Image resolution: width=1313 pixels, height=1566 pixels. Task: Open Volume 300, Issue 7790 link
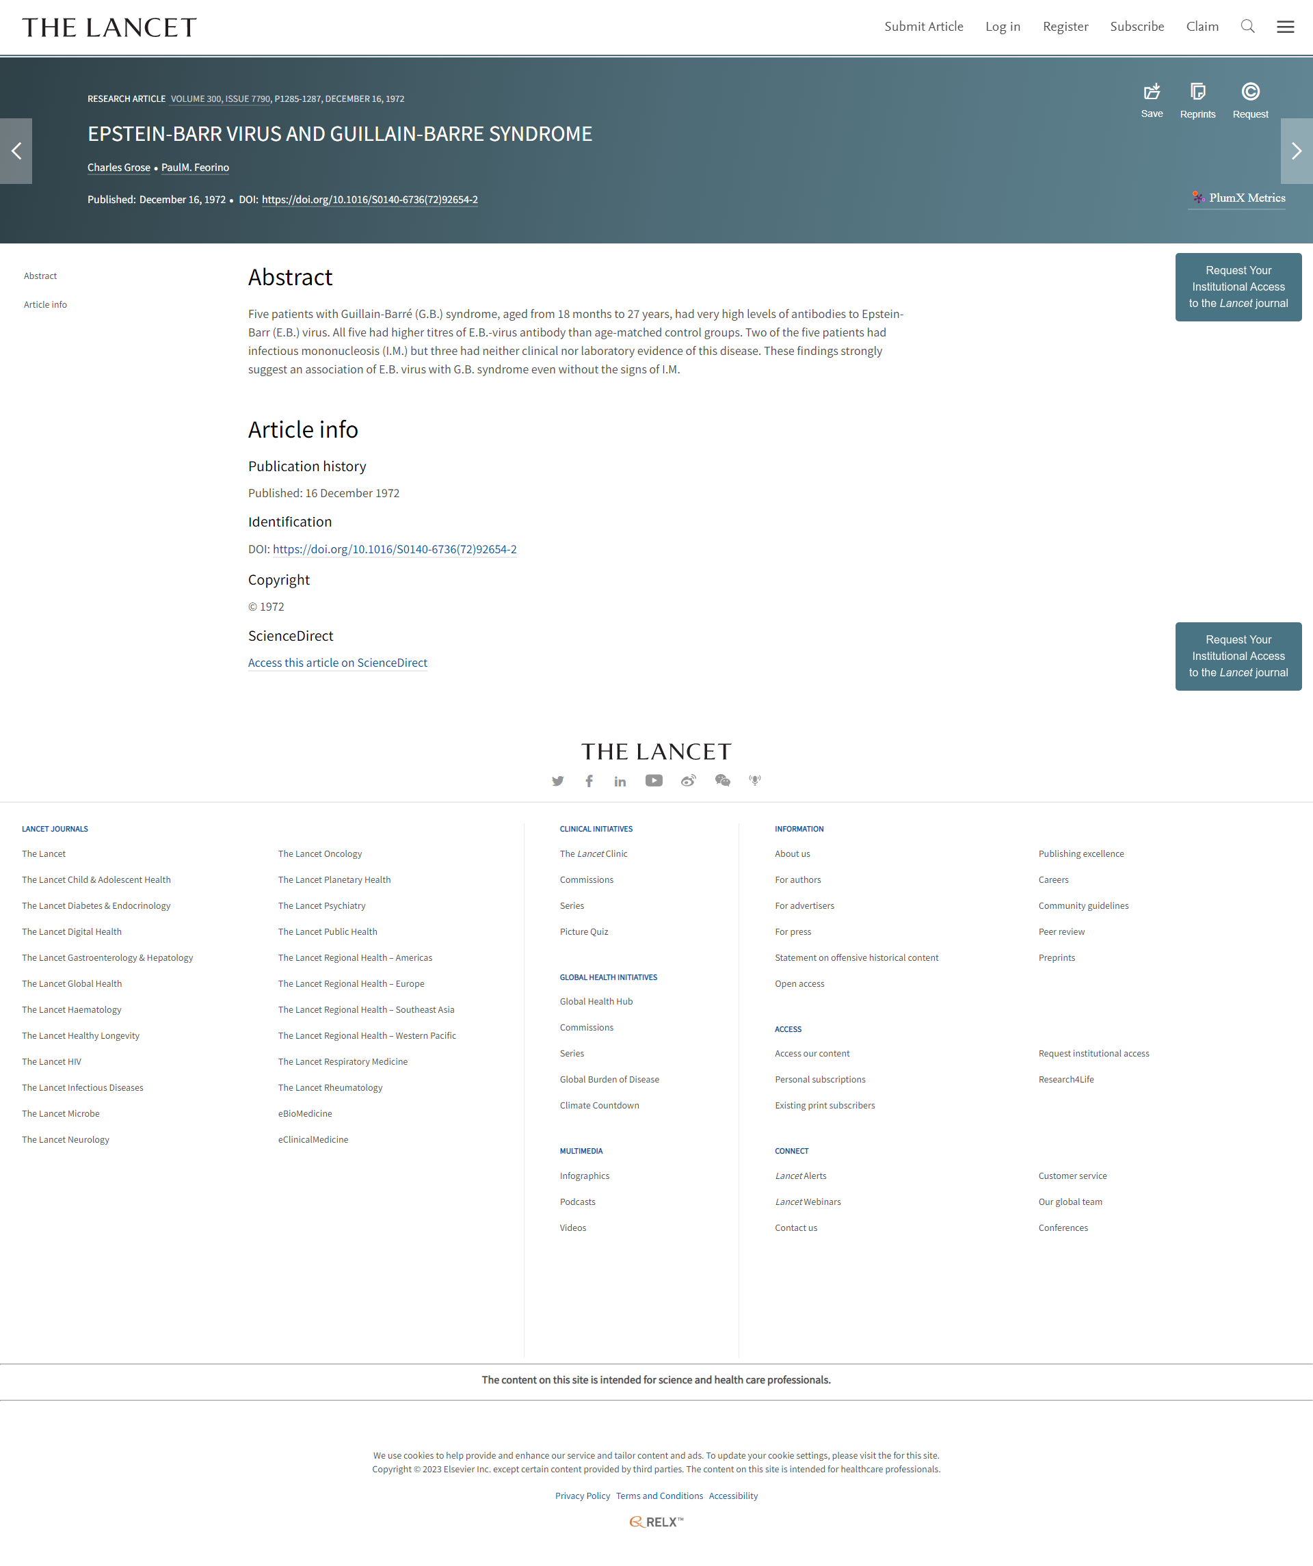(x=220, y=98)
